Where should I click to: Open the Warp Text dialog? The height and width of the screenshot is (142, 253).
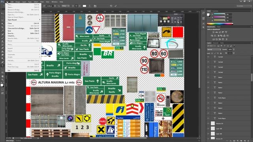click(90, 6)
